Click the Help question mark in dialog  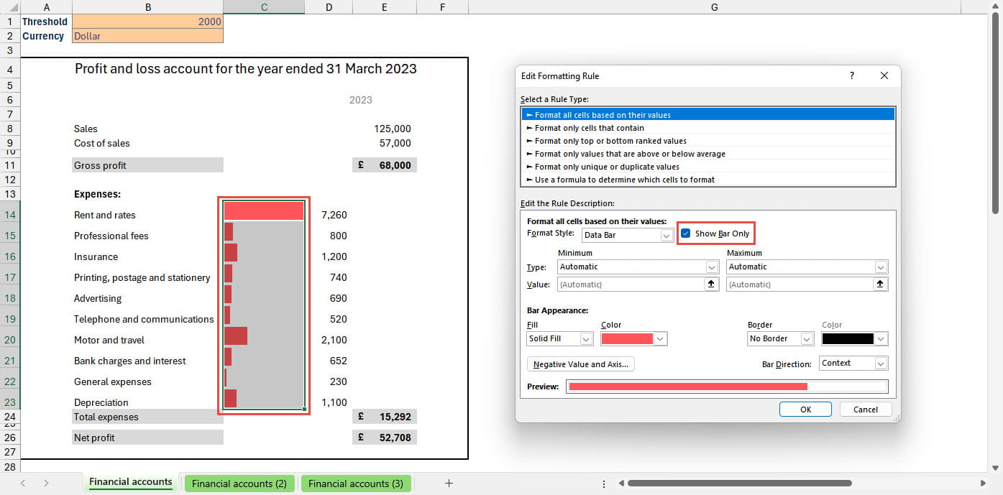tap(852, 75)
